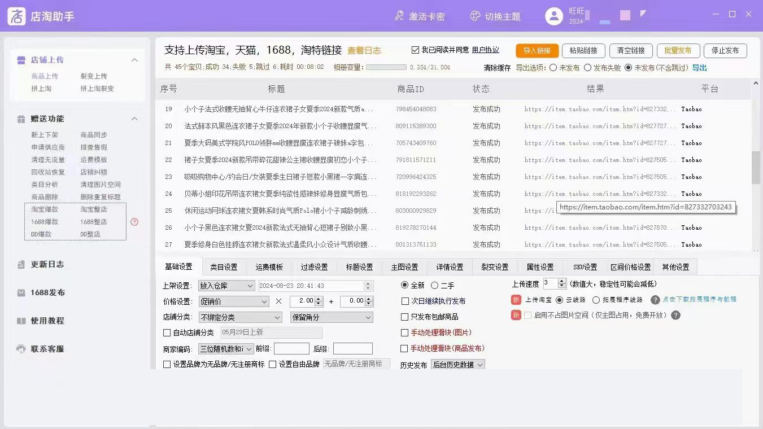This screenshot has height=429, width=763.
Task: Click the 导入链接 button
Action: click(x=537, y=50)
